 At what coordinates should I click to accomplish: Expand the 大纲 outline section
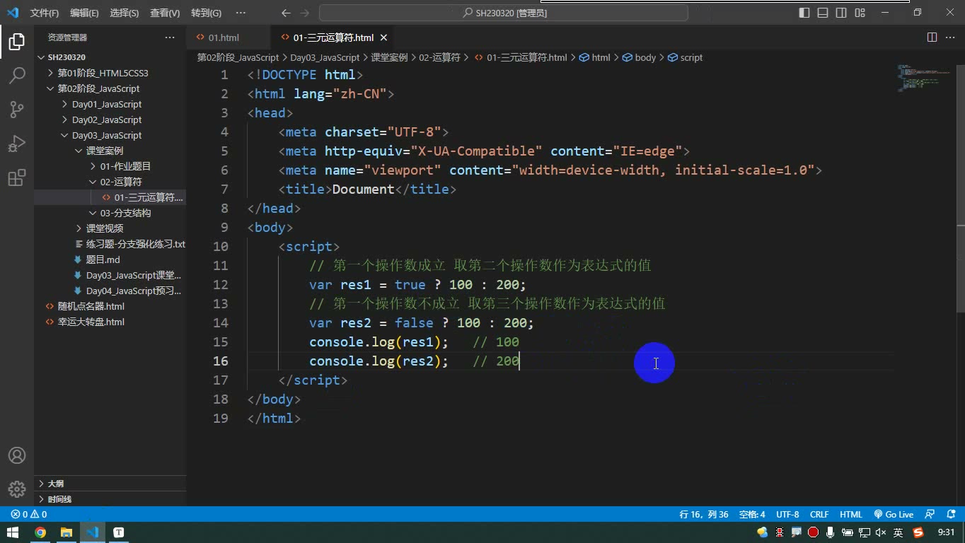coord(110,484)
